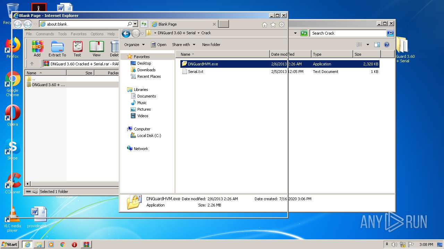This screenshot has height=249, width=444.
Task: Click the Search Crack input field
Action: click(348, 33)
